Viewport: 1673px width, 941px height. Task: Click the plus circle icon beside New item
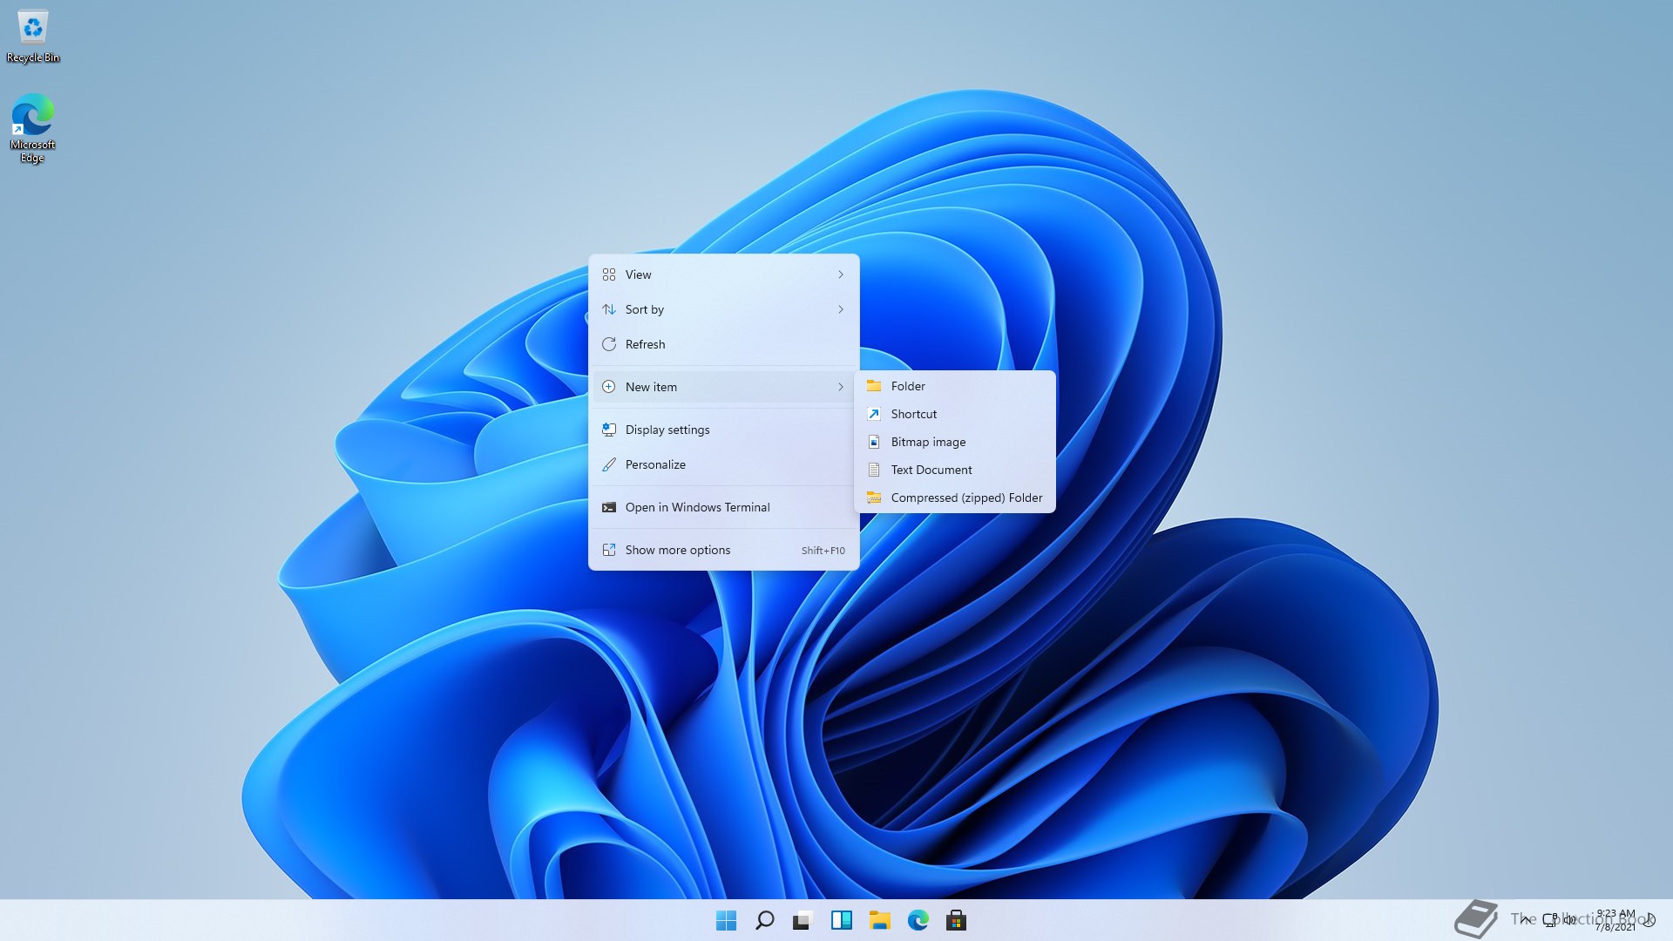pos(609,387)
